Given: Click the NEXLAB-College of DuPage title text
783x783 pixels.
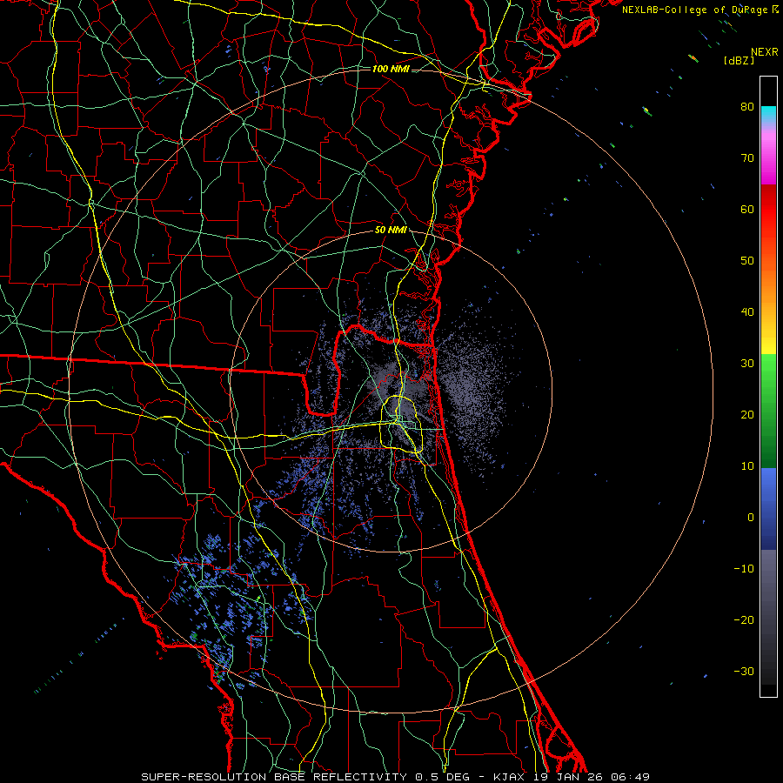Looking at the screenshot, I should click(x=700, y=10).
